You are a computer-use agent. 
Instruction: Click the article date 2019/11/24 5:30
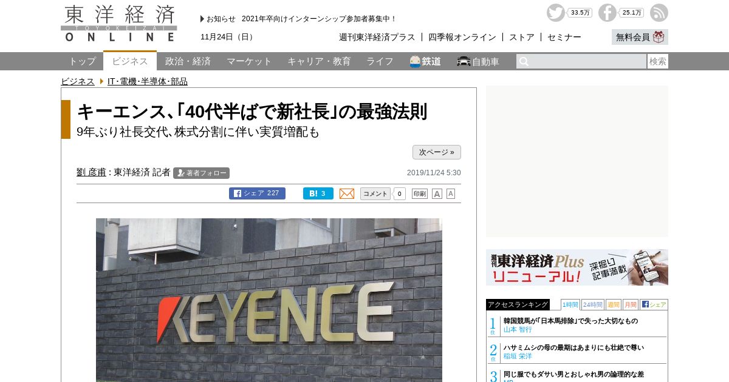434,173
